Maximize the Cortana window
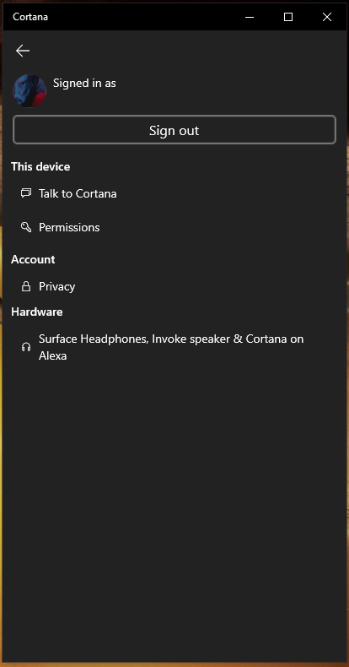The height and width of the screenshot is (667, 349). point(288,17)
